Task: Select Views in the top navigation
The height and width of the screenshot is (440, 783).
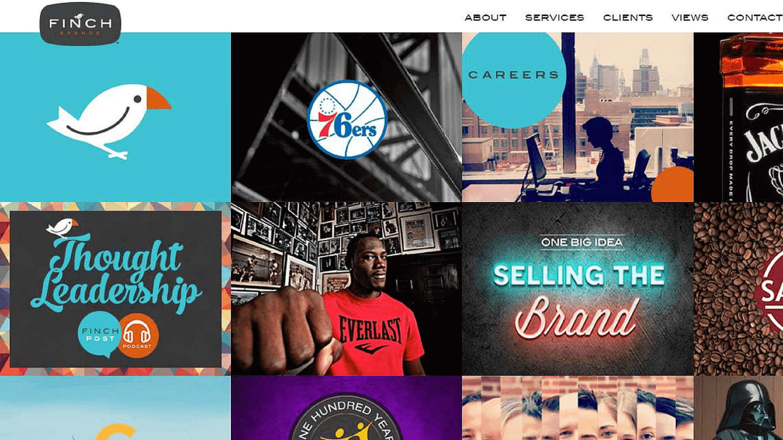Action: tap(690, 18)
